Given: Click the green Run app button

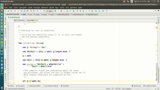Looking at the screenshot, I should pos(55,11).
